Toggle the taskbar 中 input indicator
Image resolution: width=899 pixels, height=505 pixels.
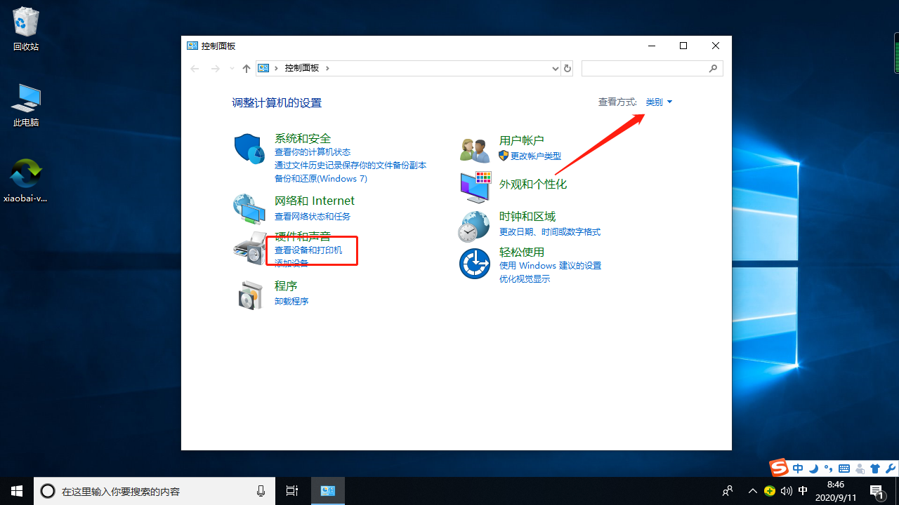(x=803, y=491)
